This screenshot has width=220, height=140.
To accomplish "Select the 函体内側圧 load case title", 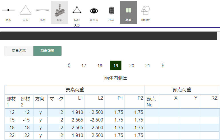I will pyautogui.click(x=116, y=78).
